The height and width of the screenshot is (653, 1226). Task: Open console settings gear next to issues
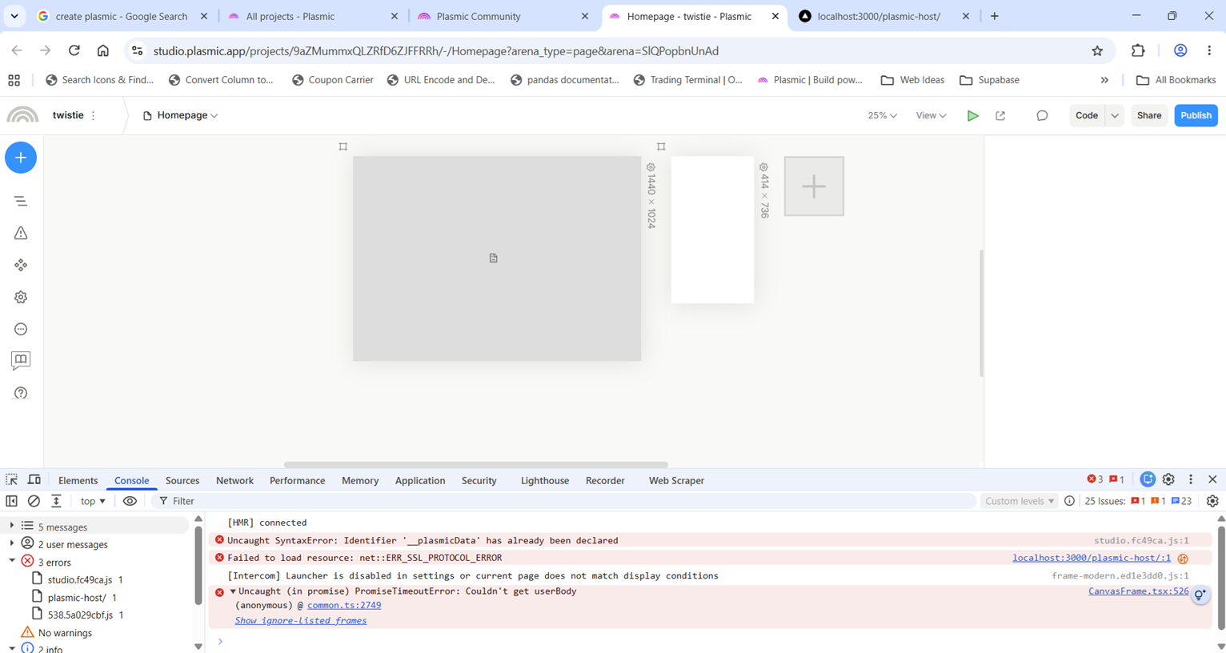coord(1212,501)
